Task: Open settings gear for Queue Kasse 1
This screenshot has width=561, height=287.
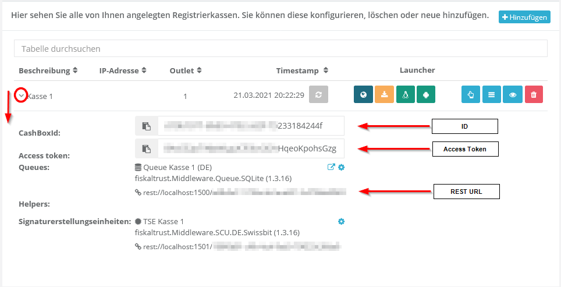Action: (x=342, y=167)
